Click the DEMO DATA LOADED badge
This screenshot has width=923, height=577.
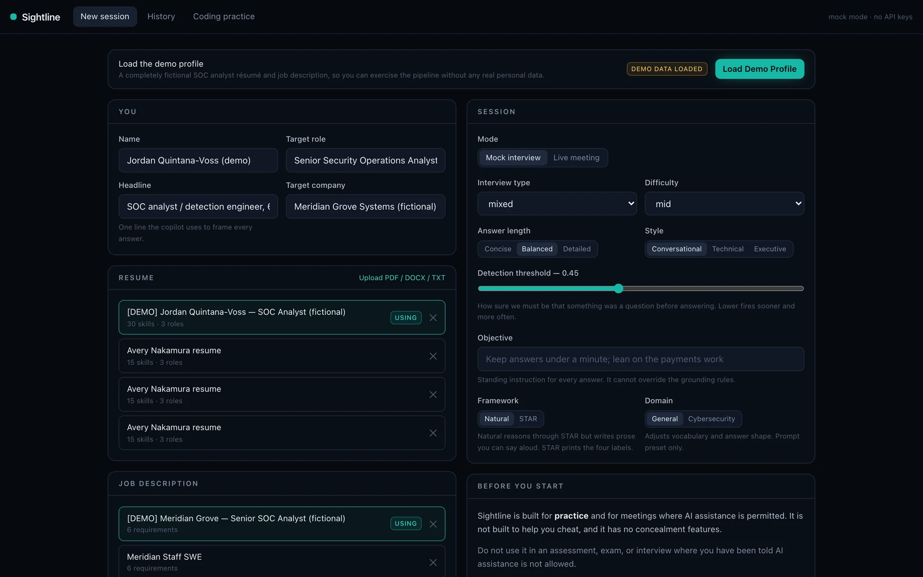click(667, 69)
